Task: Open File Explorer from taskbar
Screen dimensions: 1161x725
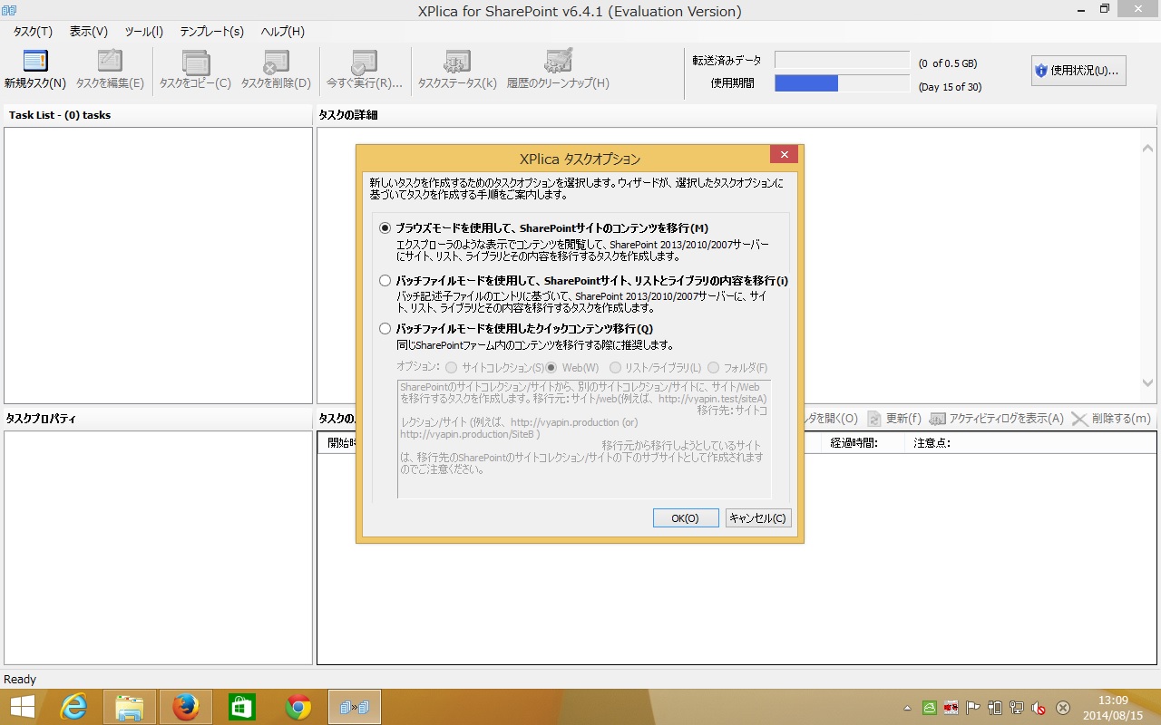Action: click(130, 707)
